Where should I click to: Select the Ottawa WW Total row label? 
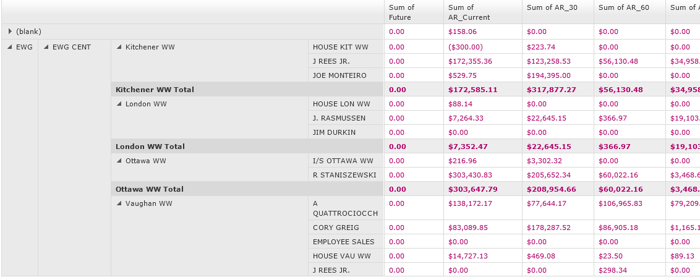coord(150,189)
